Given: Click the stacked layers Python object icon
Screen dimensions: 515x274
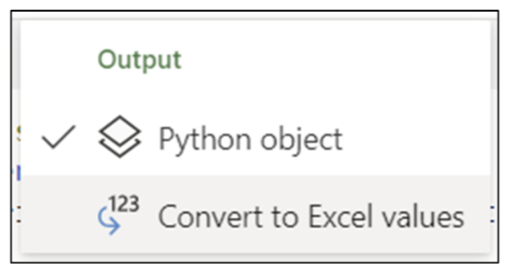Looking at the screenshot, I should pyautogui.click(x=120, y=139).
